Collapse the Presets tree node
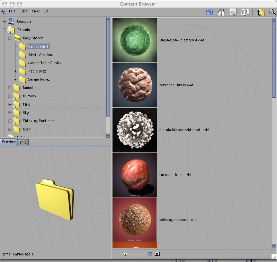The height and width of the screenshot is (262, 277). (x=4, y=30)
